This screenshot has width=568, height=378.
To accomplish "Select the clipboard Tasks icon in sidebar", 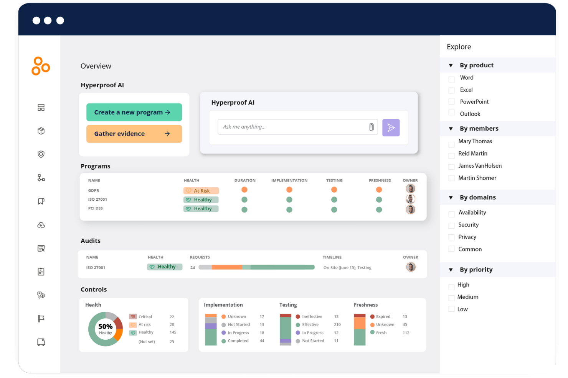I will point(41,271).
